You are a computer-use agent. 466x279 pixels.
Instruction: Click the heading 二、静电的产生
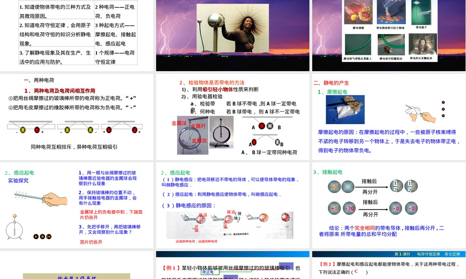(331, 83)
